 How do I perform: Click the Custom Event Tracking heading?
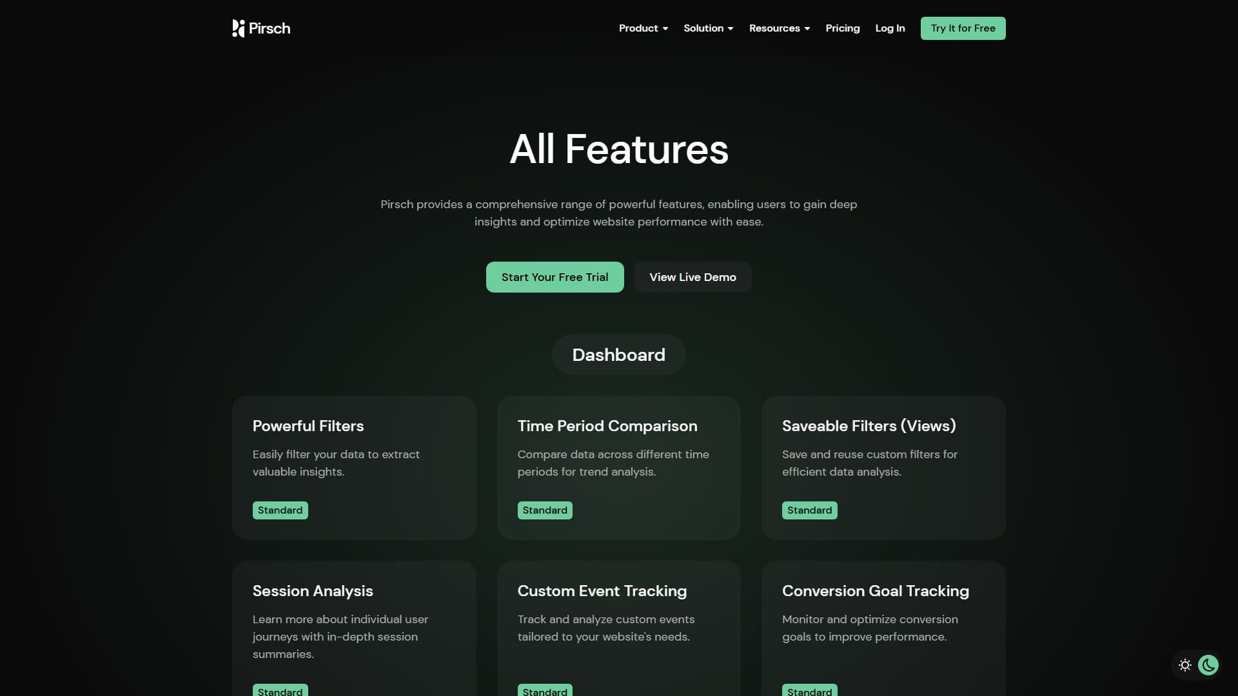[x=602, y=591]
